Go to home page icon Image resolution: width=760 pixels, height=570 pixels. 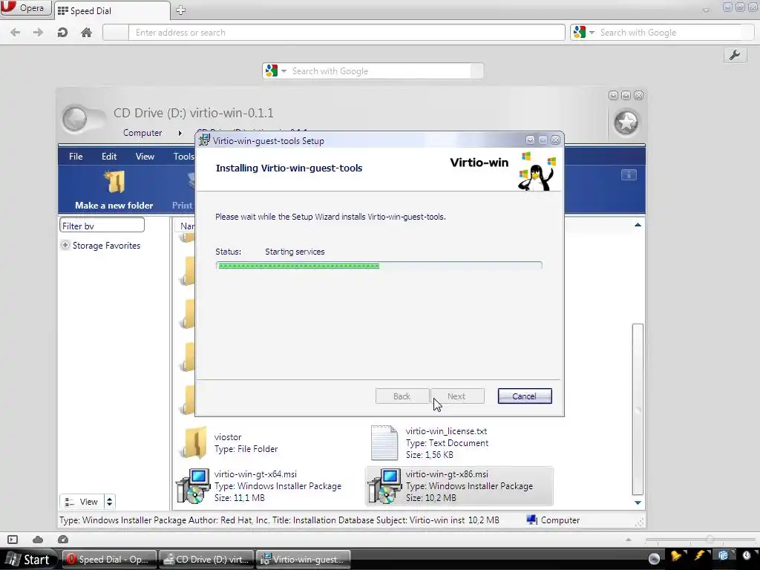coord(86,33)
